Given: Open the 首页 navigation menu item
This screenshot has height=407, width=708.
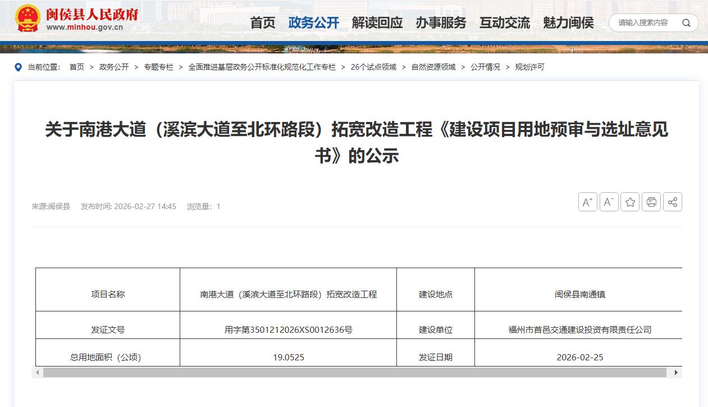Looking at the screenshot, I should (262, 23).
